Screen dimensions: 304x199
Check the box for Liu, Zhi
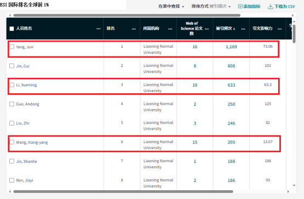[x=12, y=123]
